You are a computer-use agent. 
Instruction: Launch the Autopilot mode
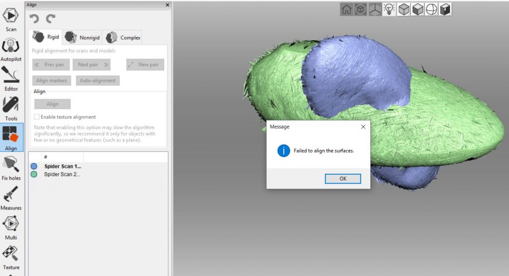11,50
